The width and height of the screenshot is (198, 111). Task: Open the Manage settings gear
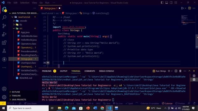[4, 97]
